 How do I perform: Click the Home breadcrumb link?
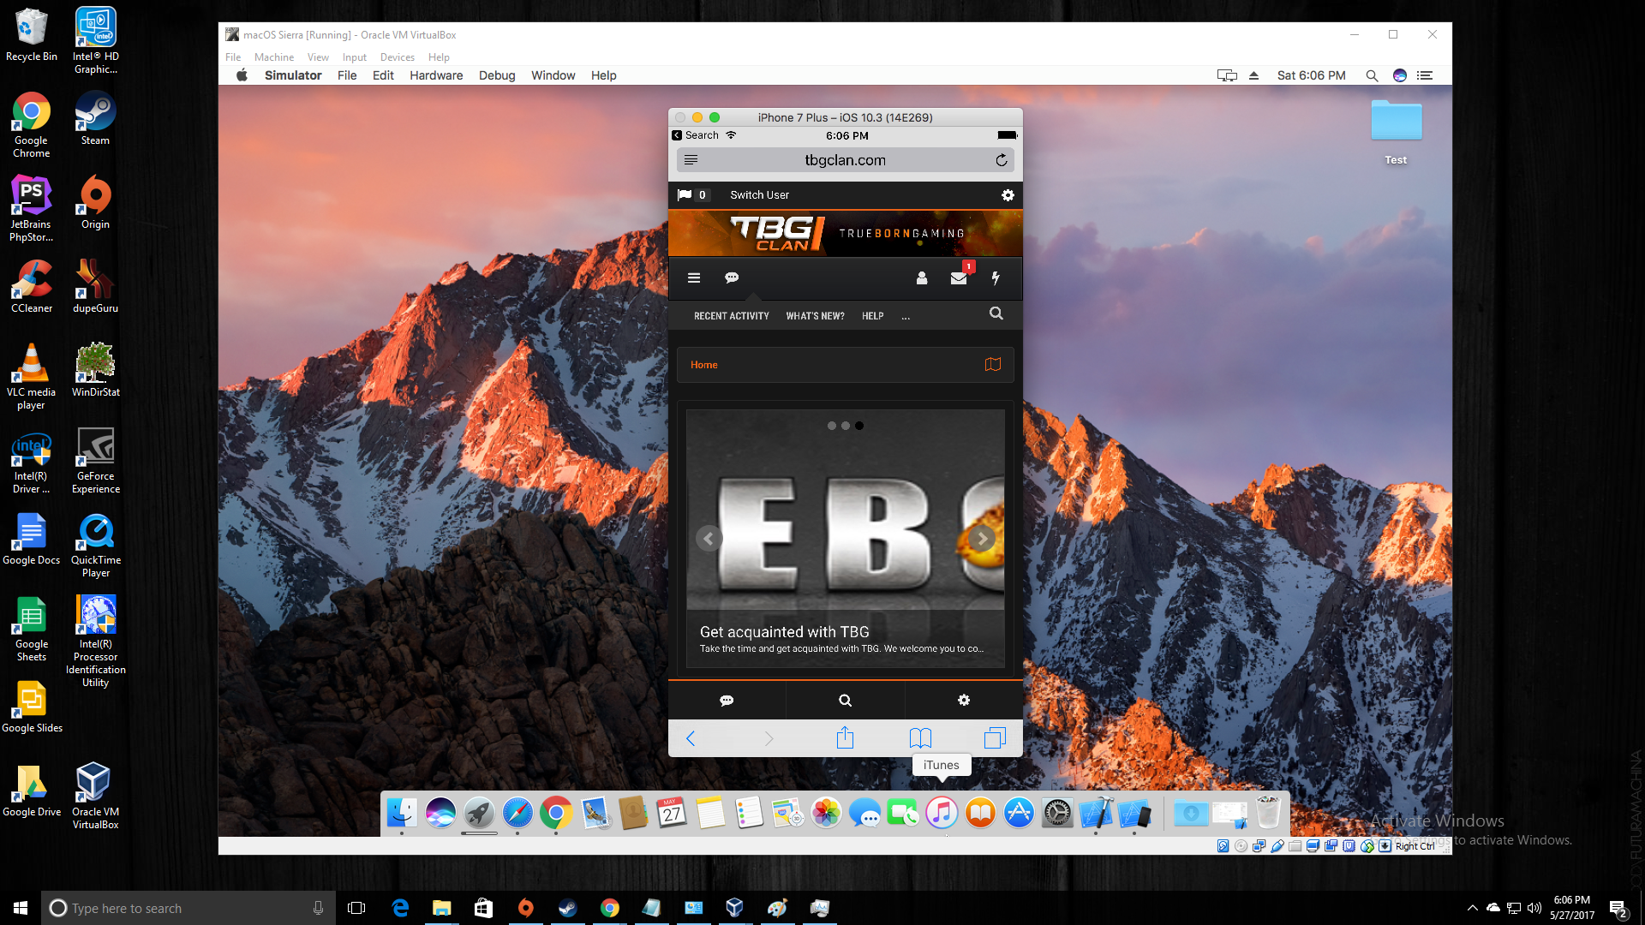point(704,365)
